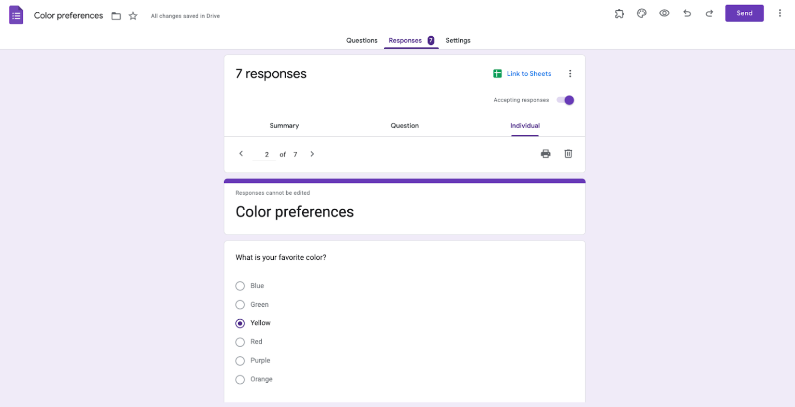Click the Undo arrow icon

point(687,13)
